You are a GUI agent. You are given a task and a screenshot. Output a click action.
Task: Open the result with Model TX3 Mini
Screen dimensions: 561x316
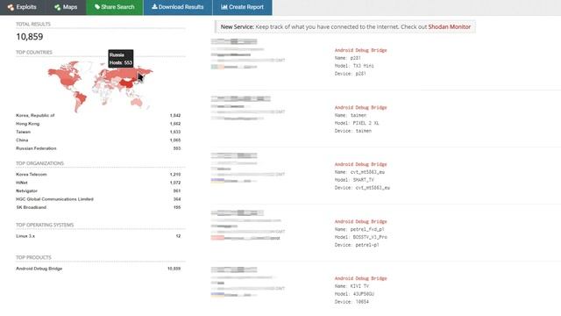pos(354,66)
